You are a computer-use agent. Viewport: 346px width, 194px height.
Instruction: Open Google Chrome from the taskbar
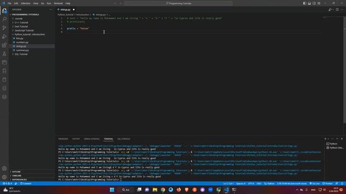[163, 190]
